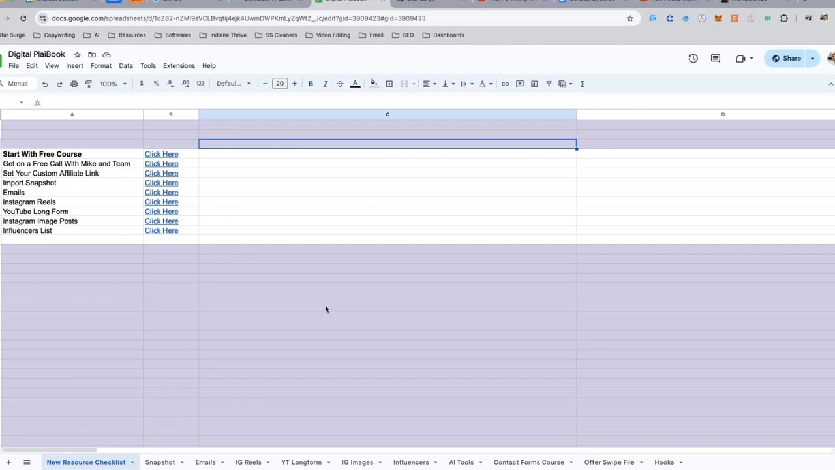This screenshot has height=470, width=835.
Task: Open the name box dropdown arrow
Action: [21, 102]
